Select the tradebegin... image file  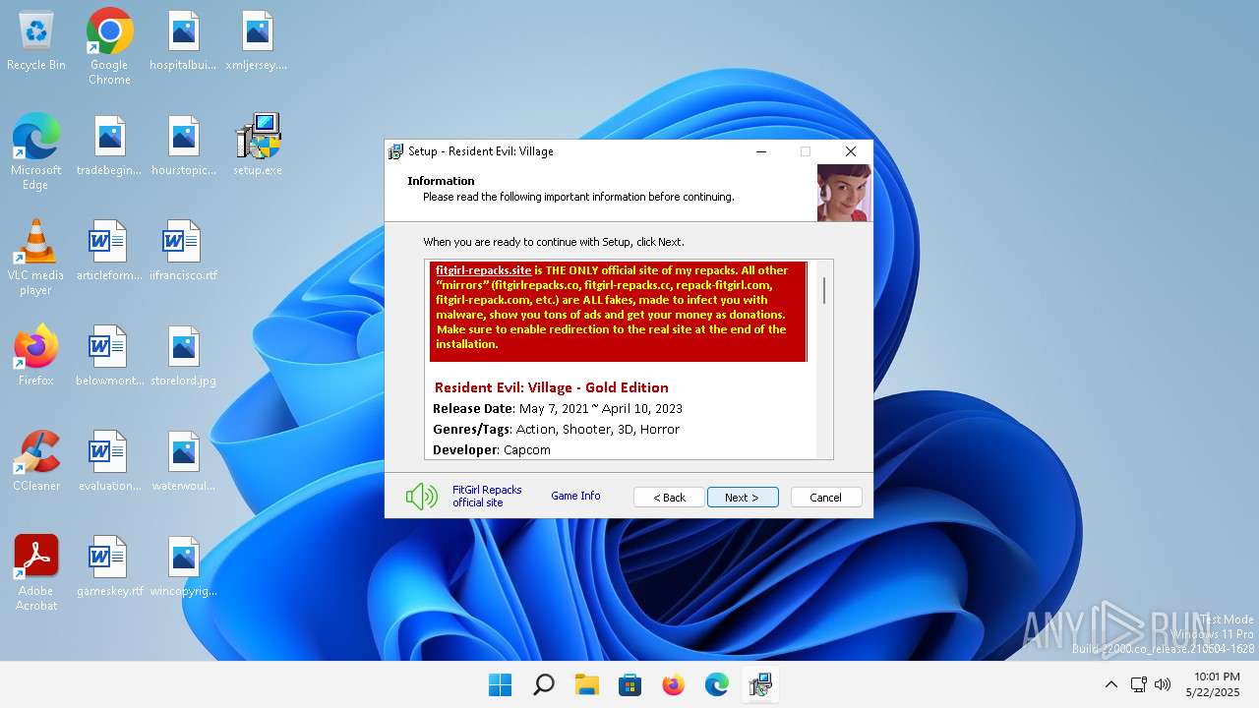(110, 146)
